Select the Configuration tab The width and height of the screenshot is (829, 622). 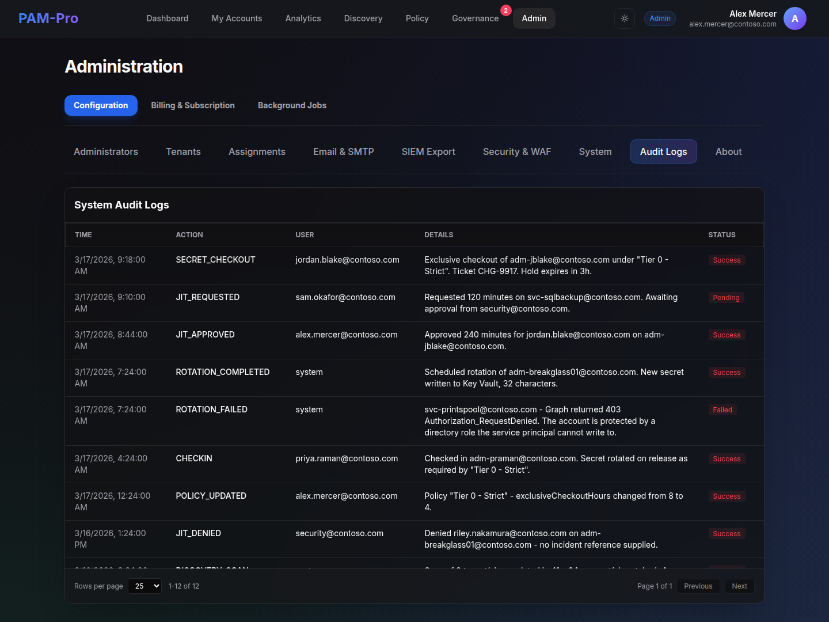(101, 105)
